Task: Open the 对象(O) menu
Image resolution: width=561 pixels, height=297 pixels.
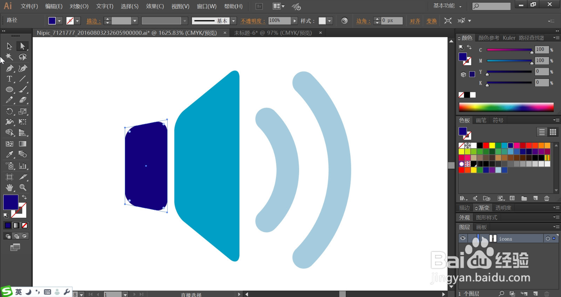Action: 79,6
